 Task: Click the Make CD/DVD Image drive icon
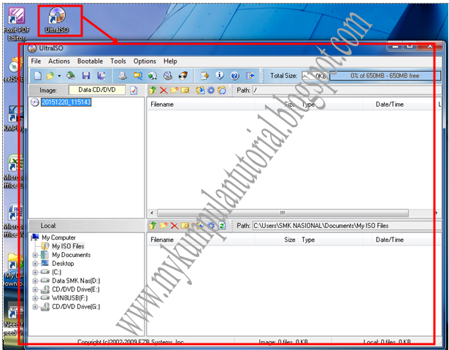pyautogui.click(x=123, y=76)
